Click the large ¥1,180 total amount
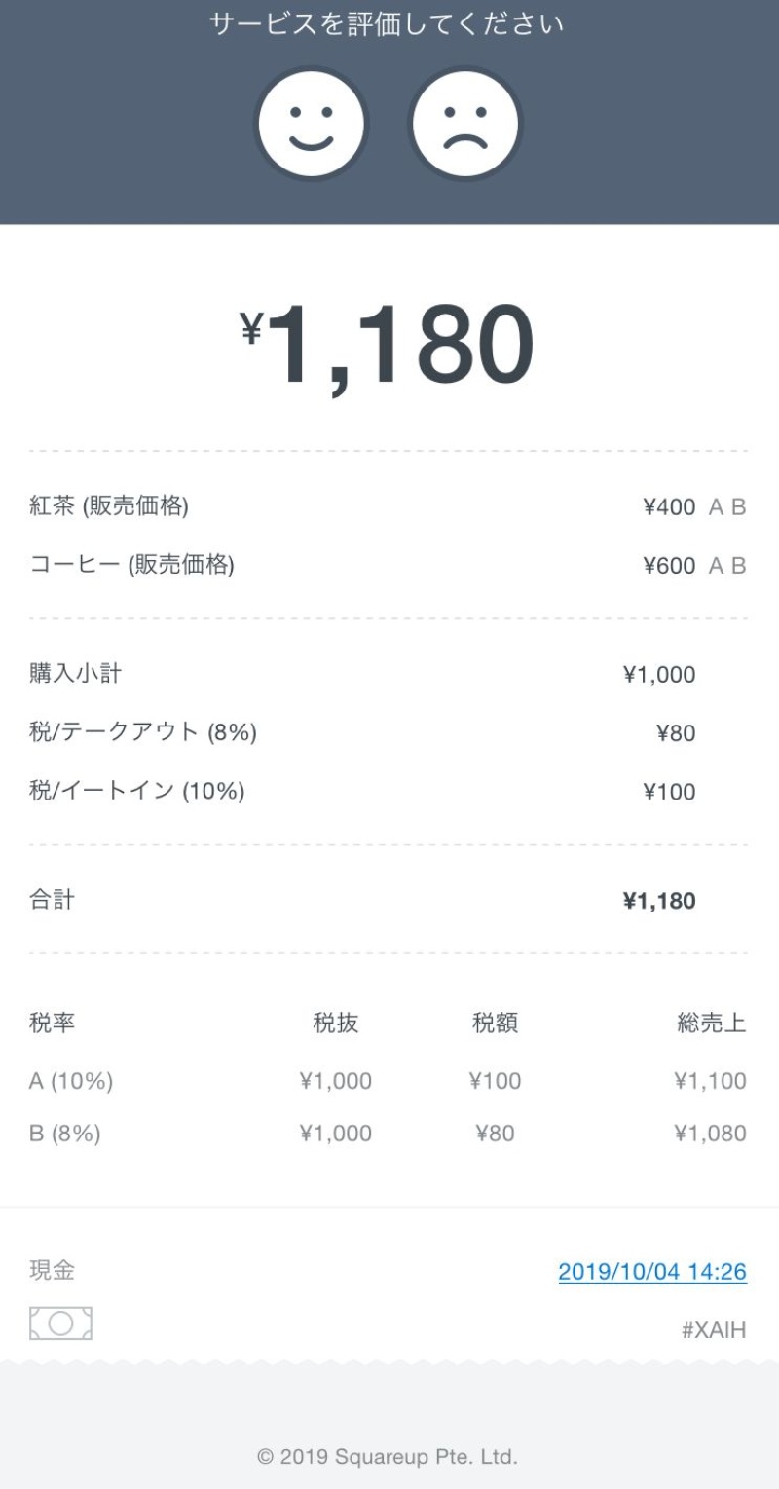The image size is (779, 1489). tap(389, 345)
